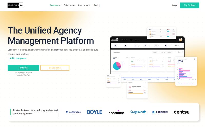
Task: Click "Unlimited Free Plan" text
Action: coord(24,75)
